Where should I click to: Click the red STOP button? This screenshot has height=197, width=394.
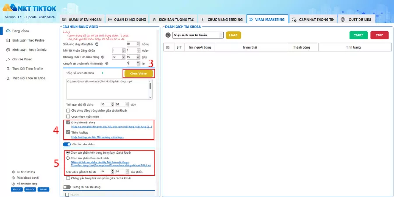tap(380, 35)
